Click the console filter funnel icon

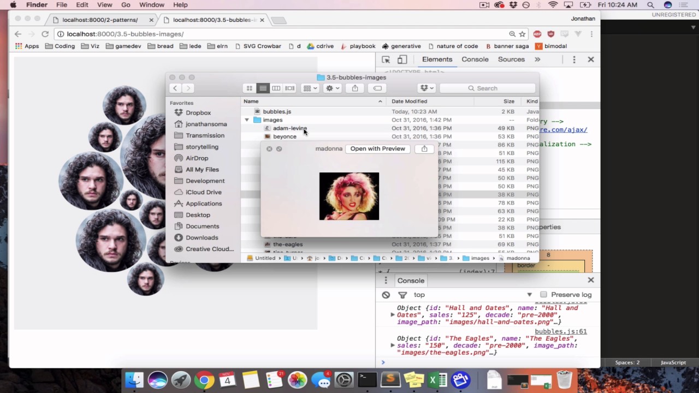coord(402,295)
